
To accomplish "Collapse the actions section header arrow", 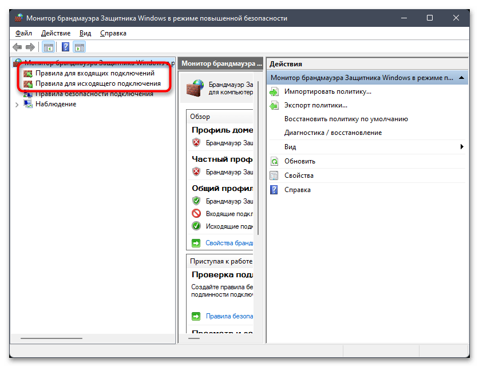I will point(462,78).
